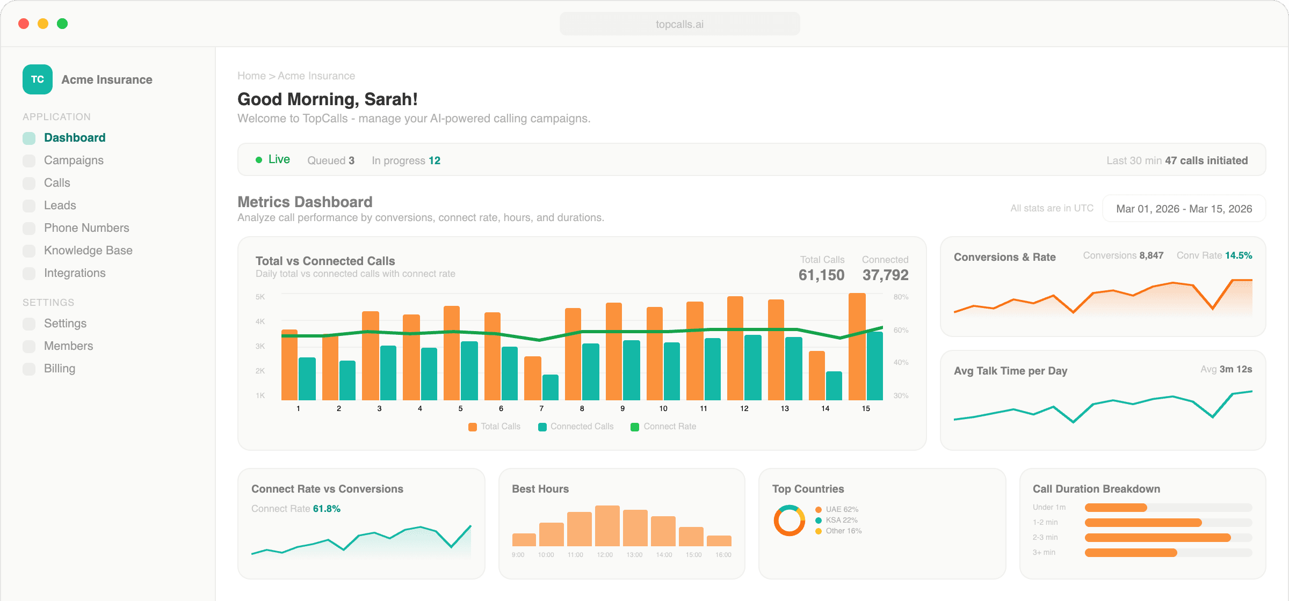Viewport: 1289px width, 601px height.
Task: Click the Leads sidebar icon
Action: pos(28,205)
